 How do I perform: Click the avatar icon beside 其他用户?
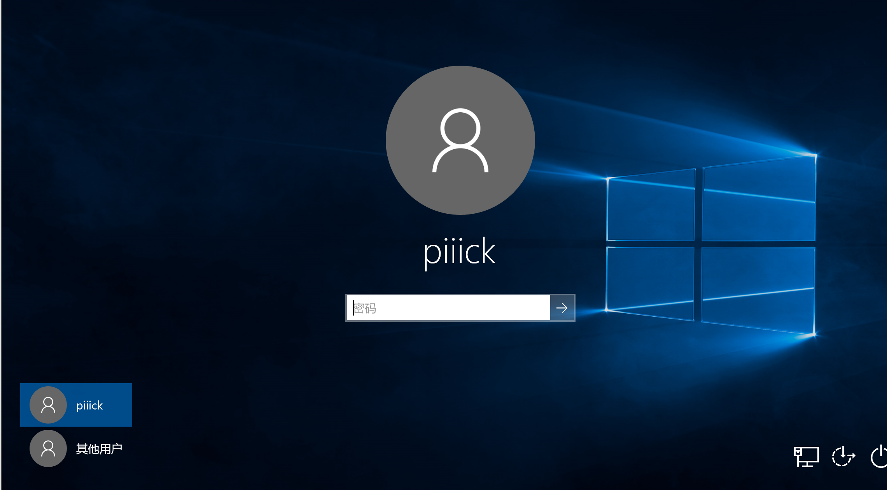(x=48, y=448)
